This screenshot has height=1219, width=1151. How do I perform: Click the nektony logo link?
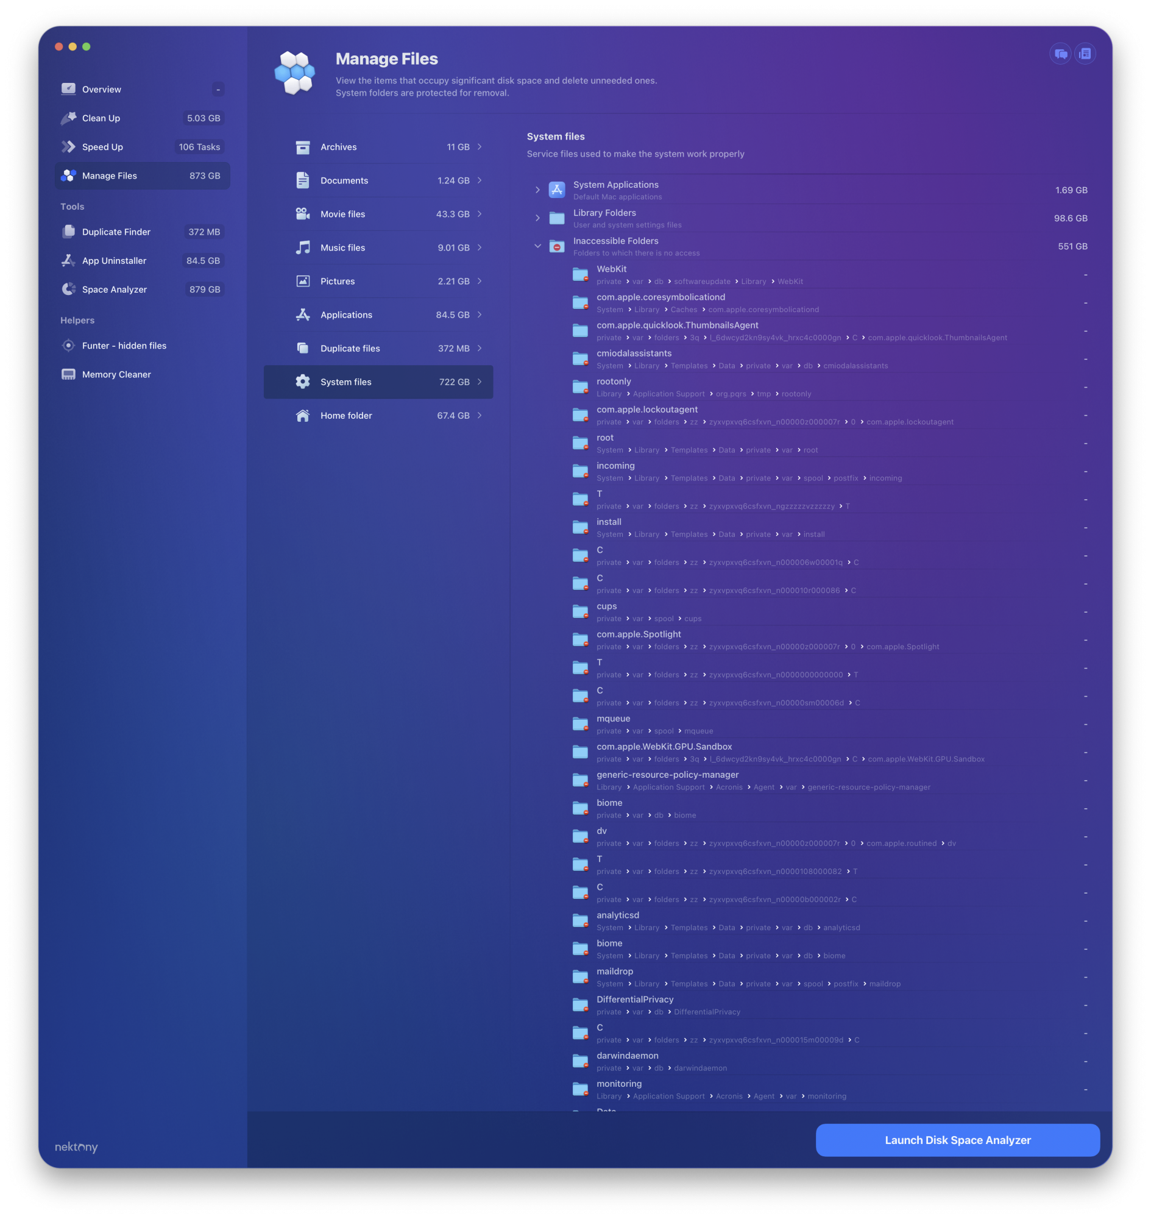point(76,1147)
